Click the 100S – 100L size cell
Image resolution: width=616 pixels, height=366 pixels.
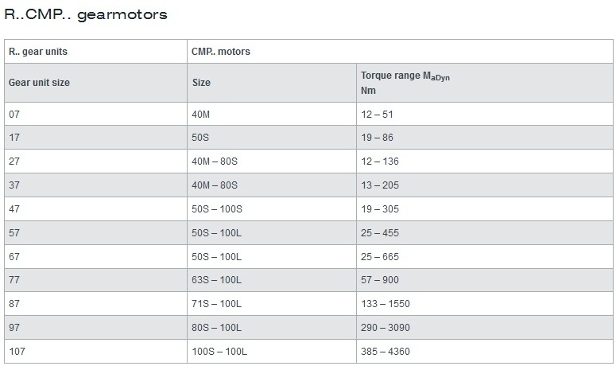(272, 352)
